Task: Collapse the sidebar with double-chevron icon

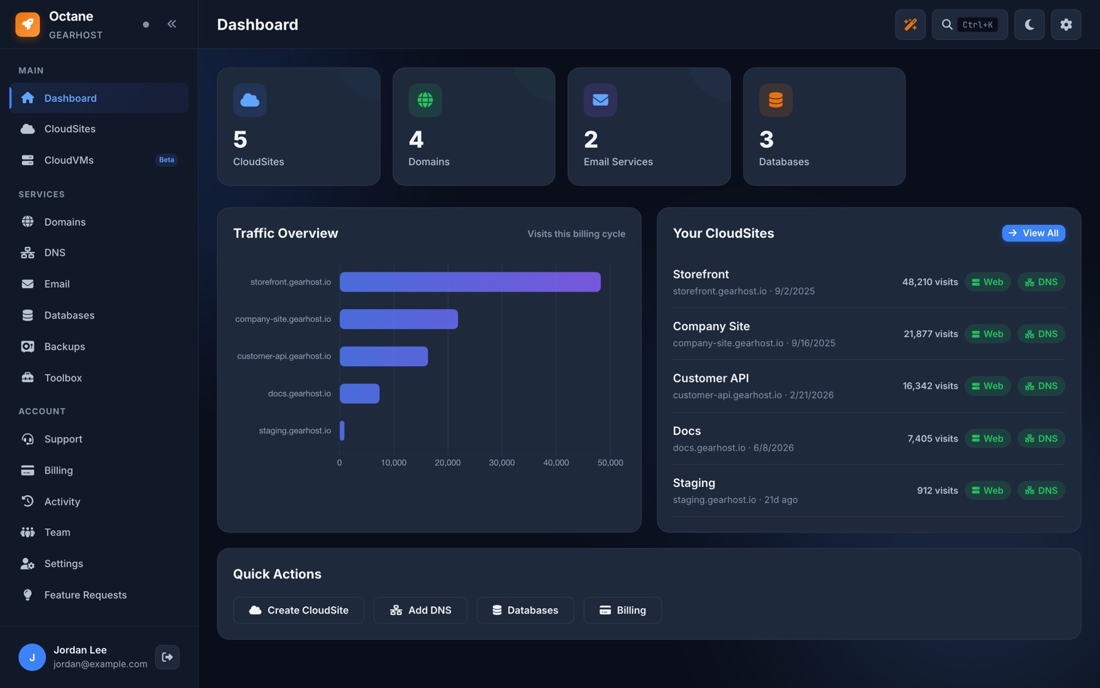Action: tap(172, 24)
